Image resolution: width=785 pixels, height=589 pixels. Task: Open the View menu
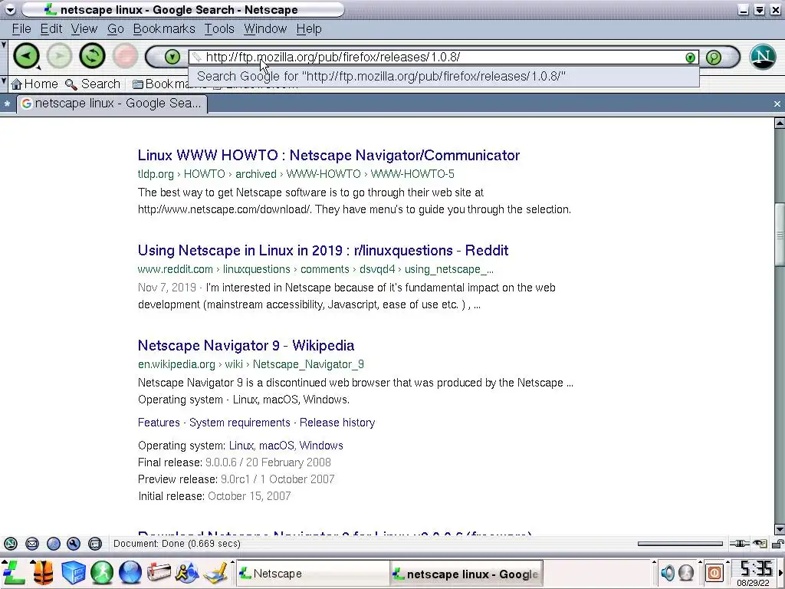pyautogui.click(x=84, y=29)
